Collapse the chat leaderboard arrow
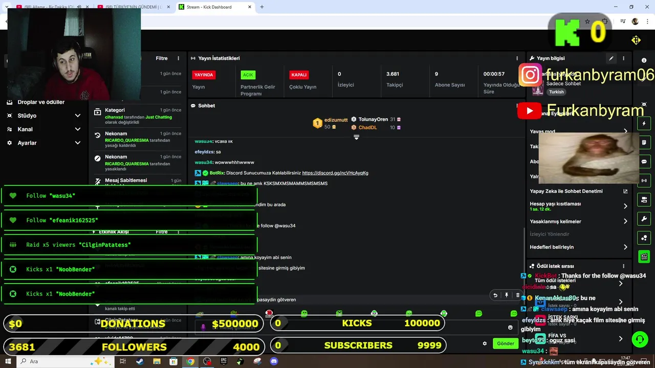This screenshot has width=655, height=368. click(357, 137)
